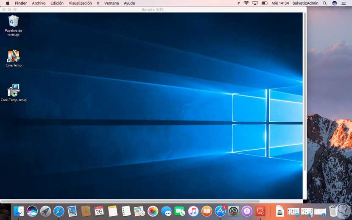The height and width of the screenshot is (220, 352).
Task: Open Messages speech bubble icon
Action: click(x=166, y=211)
